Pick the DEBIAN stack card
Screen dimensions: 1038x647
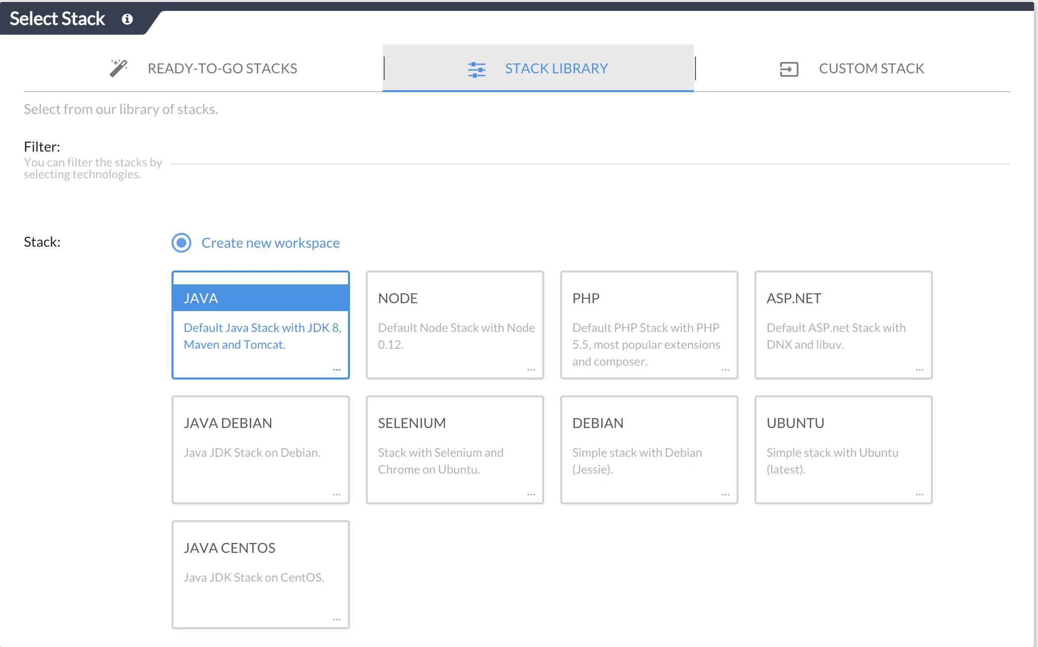pos(649,450)
